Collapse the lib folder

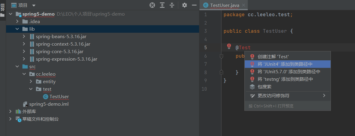click(18, 29)
